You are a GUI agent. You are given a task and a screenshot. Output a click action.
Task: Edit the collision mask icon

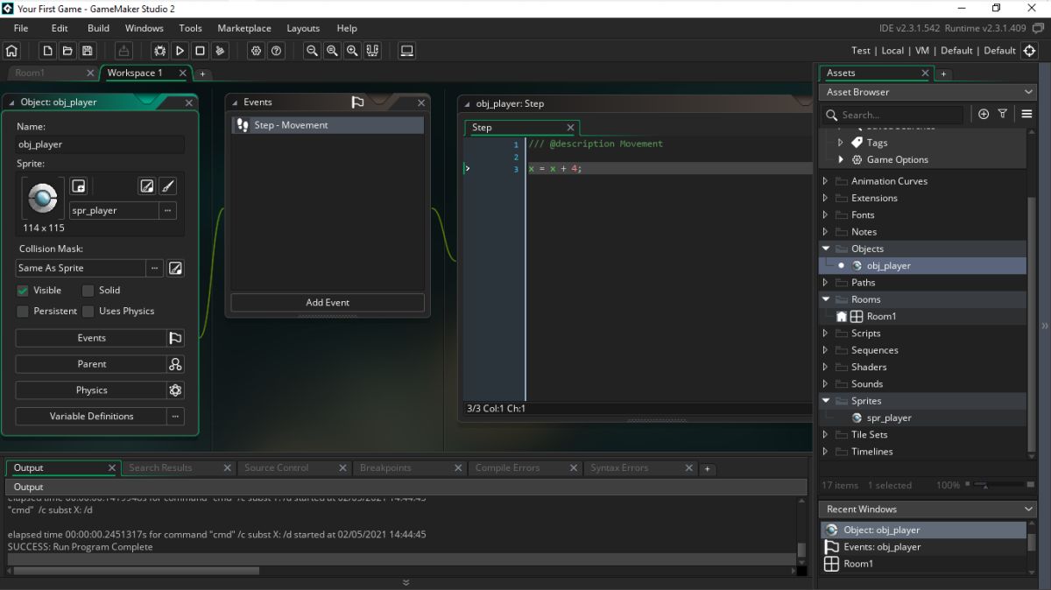pos(175,268)
